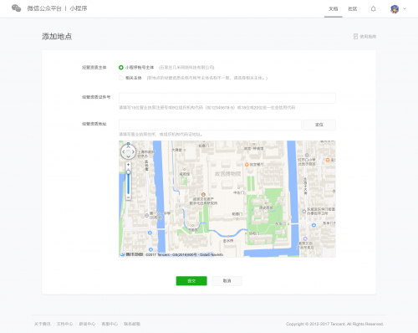Click the orange 故宫餐厅 marker on map
Viewport: 418px width, 333px height.
click(247, 165)
